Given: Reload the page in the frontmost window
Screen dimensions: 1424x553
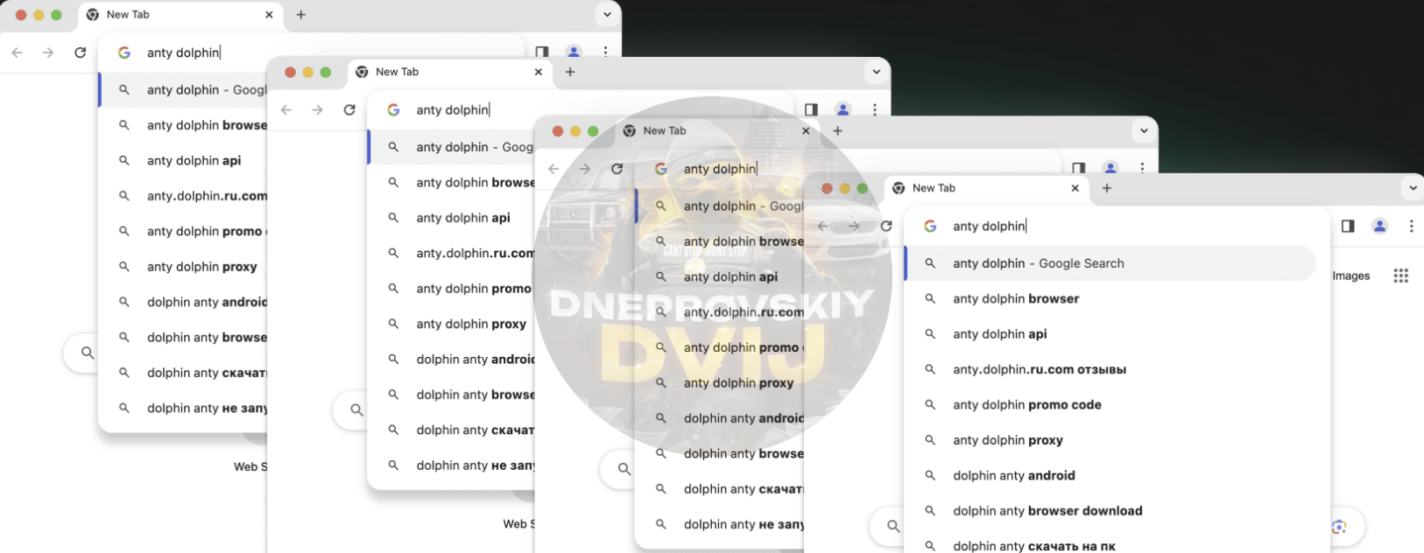Looking at the screenshot, I should point(886,226).
